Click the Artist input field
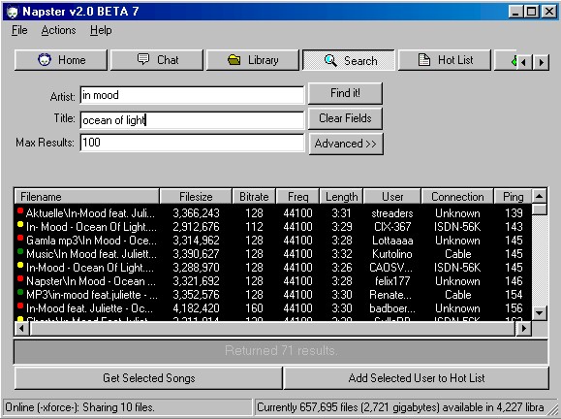This screenshot has width=561, height=419. coord(192,95)
